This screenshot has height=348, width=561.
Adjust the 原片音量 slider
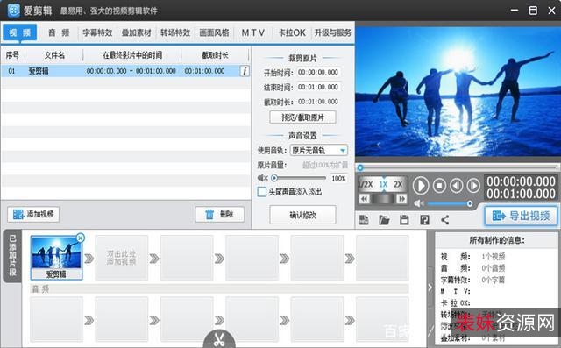[x=300, y=178]
